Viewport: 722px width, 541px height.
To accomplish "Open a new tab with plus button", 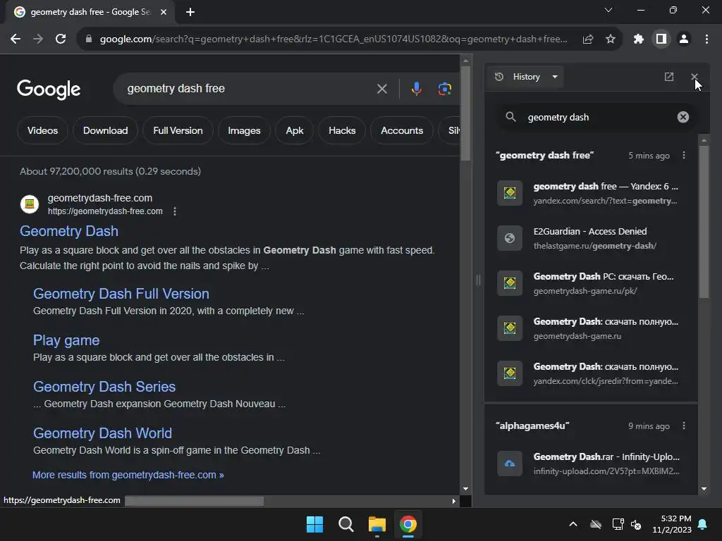I will pyautogui.click(x=190, y=12).
